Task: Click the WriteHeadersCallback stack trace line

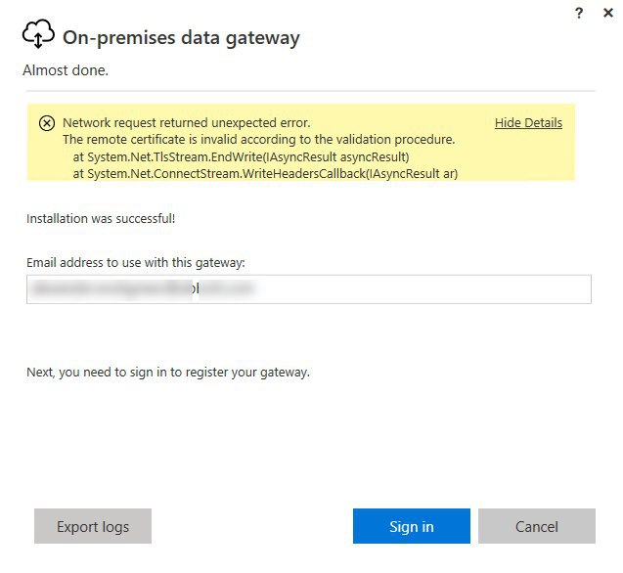Action: point(265,174)
